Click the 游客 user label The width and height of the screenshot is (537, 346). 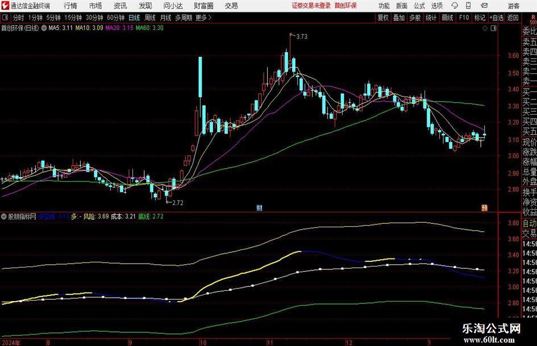tap(513, 6)
